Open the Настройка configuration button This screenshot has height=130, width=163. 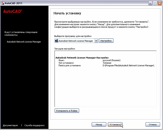coord(106,41)
